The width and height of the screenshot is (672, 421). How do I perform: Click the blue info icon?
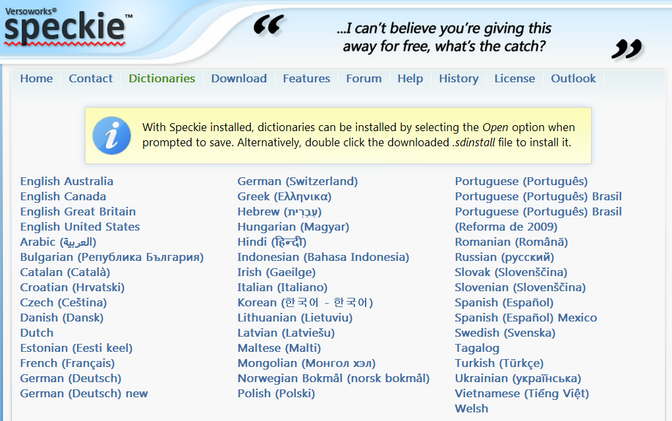click(x=111, y=136)
